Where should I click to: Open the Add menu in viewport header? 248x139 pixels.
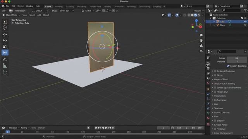[39, 15]
